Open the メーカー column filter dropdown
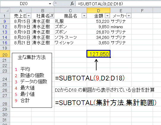This screenshot has width=161, height=125. click(129, 16)
